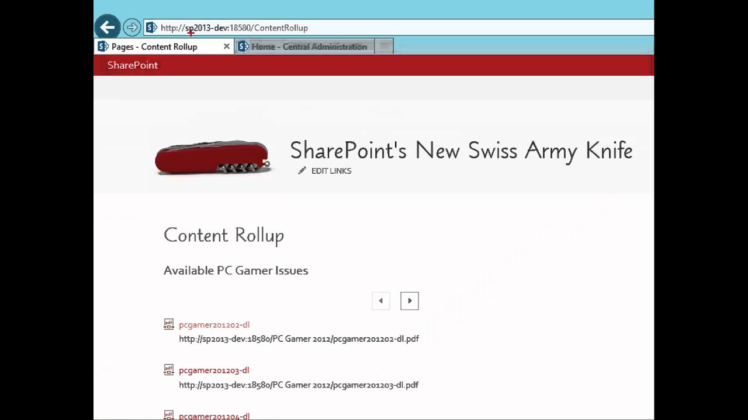The width and height of the screenshot is (748, 420).
Task: Click the SharePoint suite bar link
Action: point(133,65)
